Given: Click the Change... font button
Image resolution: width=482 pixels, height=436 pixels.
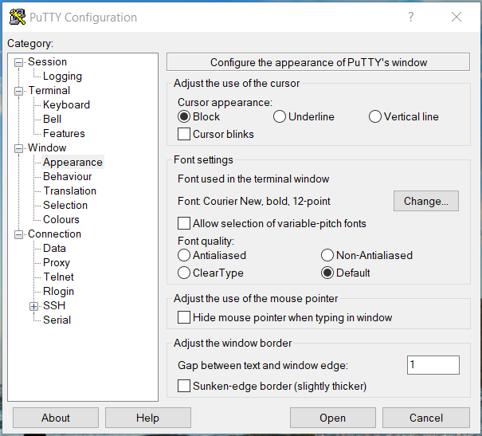Looking at the screenshot, I should coord(426,201).
